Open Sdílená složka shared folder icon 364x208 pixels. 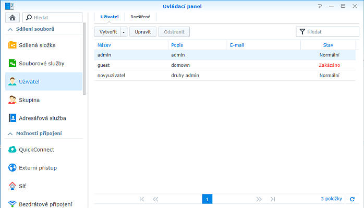point(13,45)
